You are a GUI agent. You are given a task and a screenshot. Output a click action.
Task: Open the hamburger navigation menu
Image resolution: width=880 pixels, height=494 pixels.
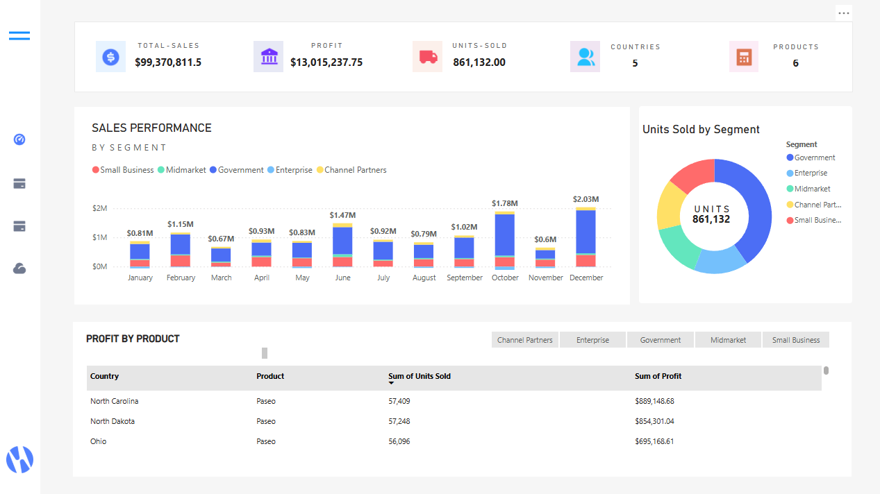[x=19, y=35]
